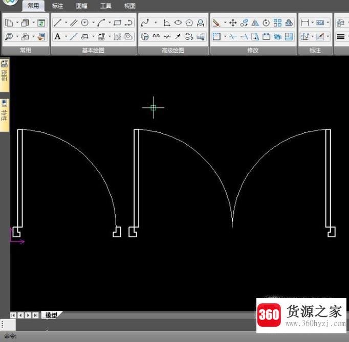The height and width of the screenshot is (342, 349).
Task: Select the Coordinate dimension tool
Action: pyautogui.click(x=304, y=36)
